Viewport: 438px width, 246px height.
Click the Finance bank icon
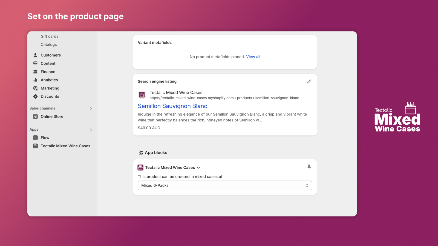tap(35, 72)
